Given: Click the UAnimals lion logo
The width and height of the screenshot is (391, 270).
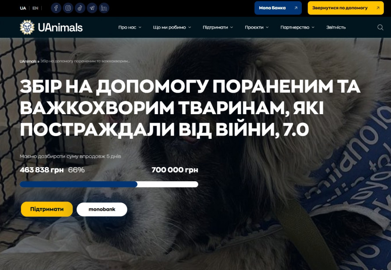Looking at the screenshot, I should (27, 27).
